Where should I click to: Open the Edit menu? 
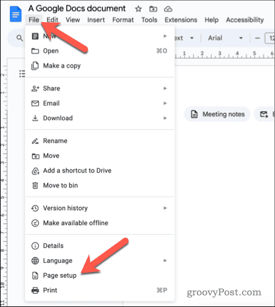pos(52,20)
